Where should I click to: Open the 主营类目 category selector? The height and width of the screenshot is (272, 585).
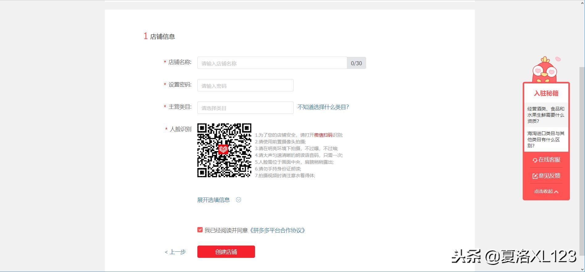tap(245, 108)
